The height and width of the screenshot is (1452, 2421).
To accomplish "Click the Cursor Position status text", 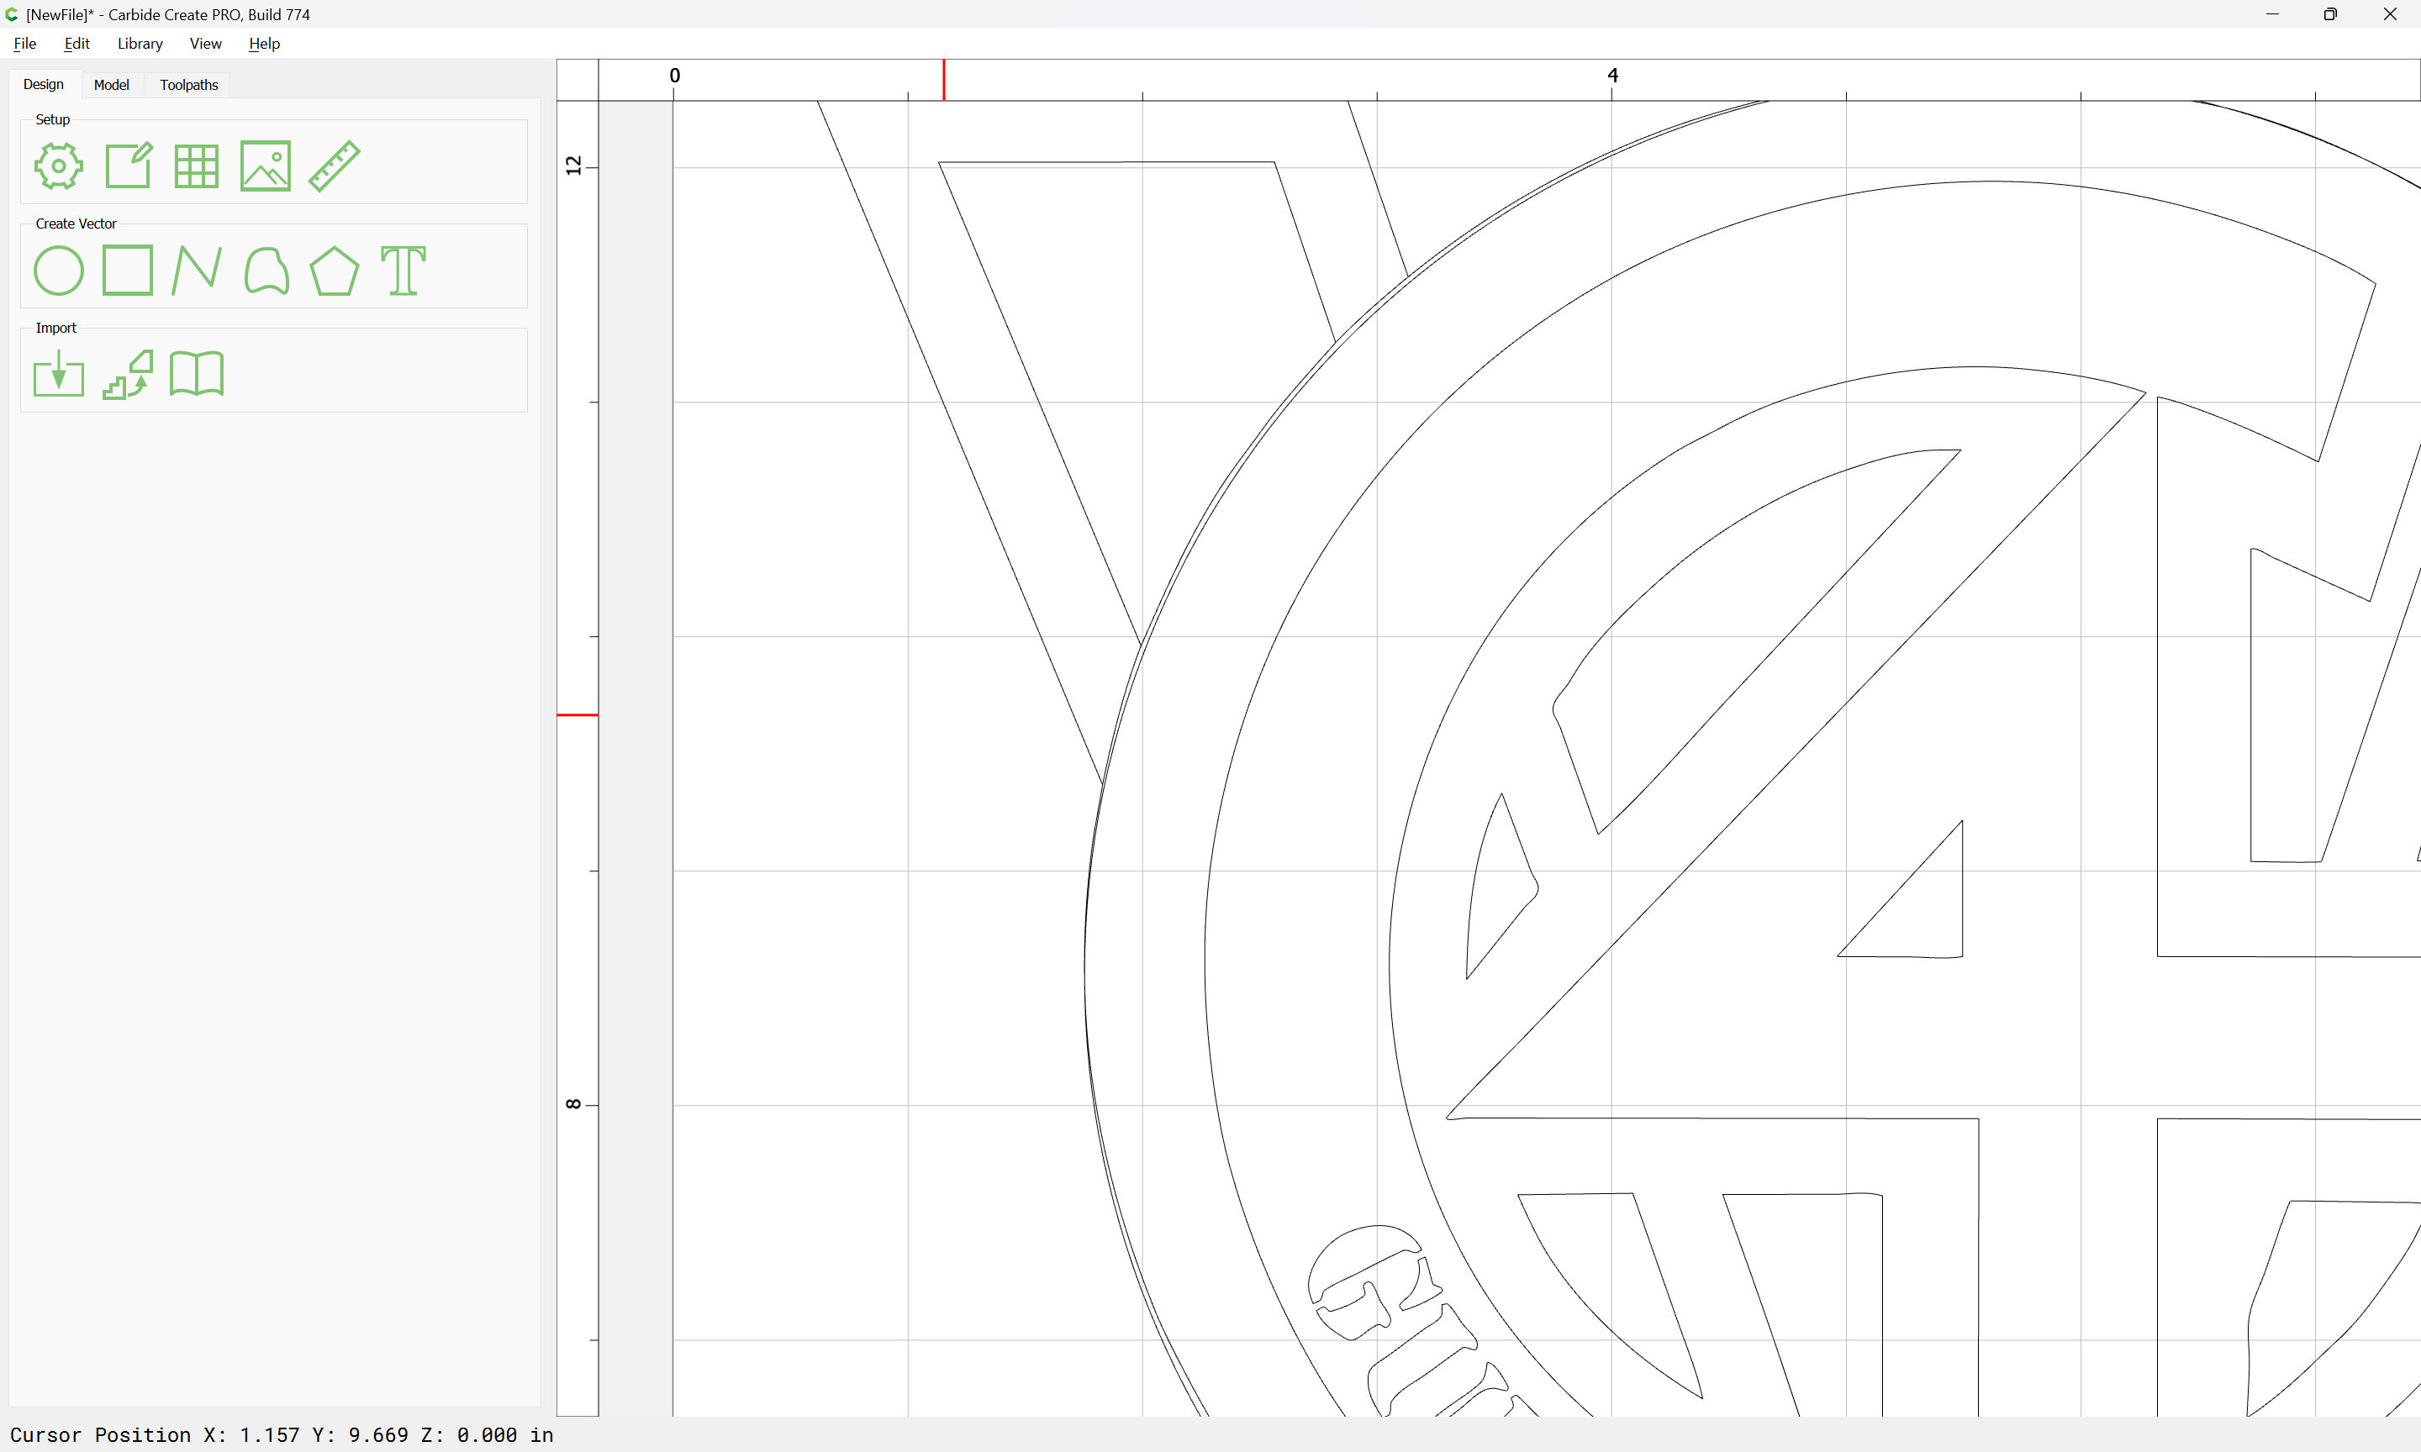I will click(282, 1434).
